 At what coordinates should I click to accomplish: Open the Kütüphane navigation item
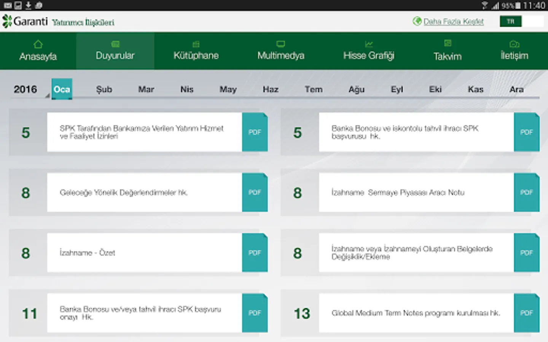[x=196, y=51]
